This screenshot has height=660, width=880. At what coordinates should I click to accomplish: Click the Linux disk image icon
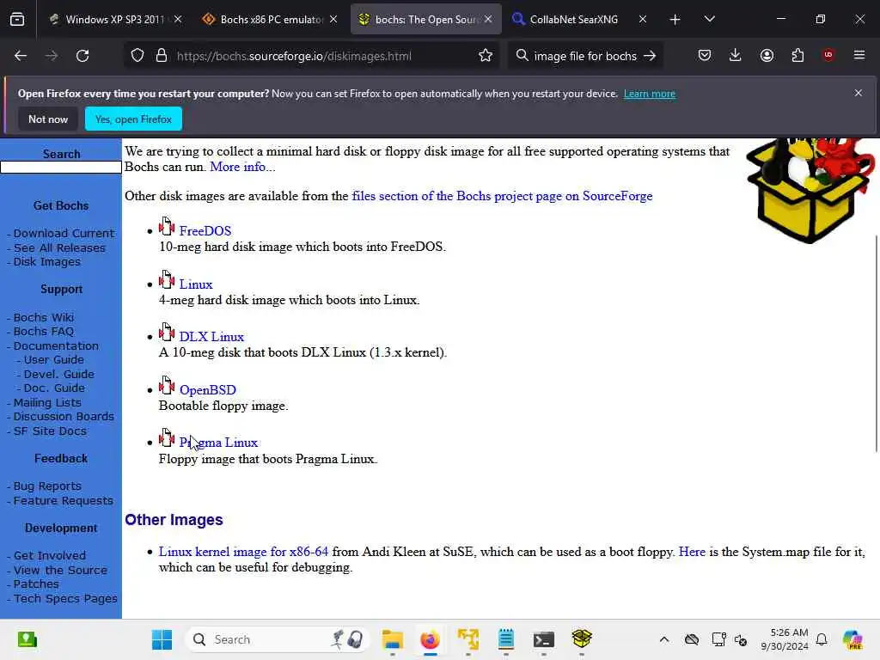click(167, 279)
